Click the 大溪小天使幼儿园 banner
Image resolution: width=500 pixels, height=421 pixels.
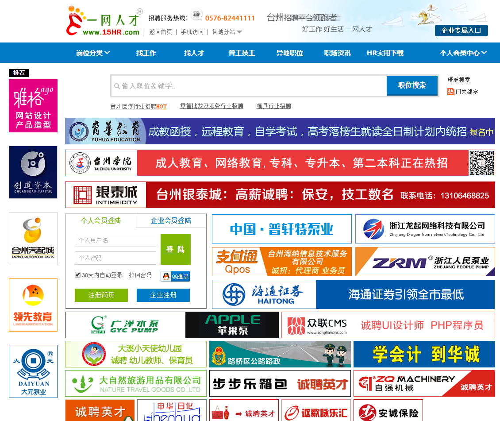coord(136,354)
